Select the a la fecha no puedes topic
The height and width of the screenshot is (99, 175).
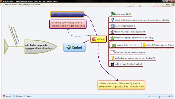pos(41,47)
